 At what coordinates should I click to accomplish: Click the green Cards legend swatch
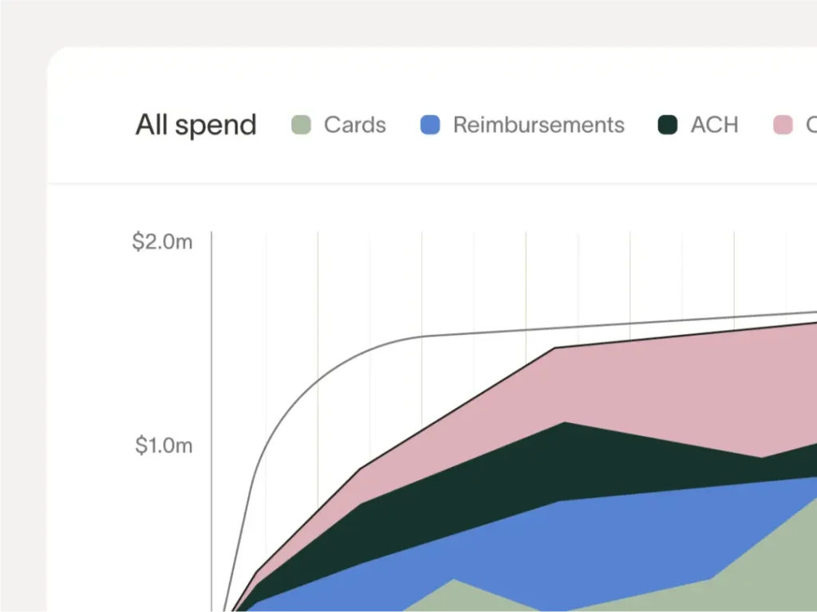click(301, 125)
